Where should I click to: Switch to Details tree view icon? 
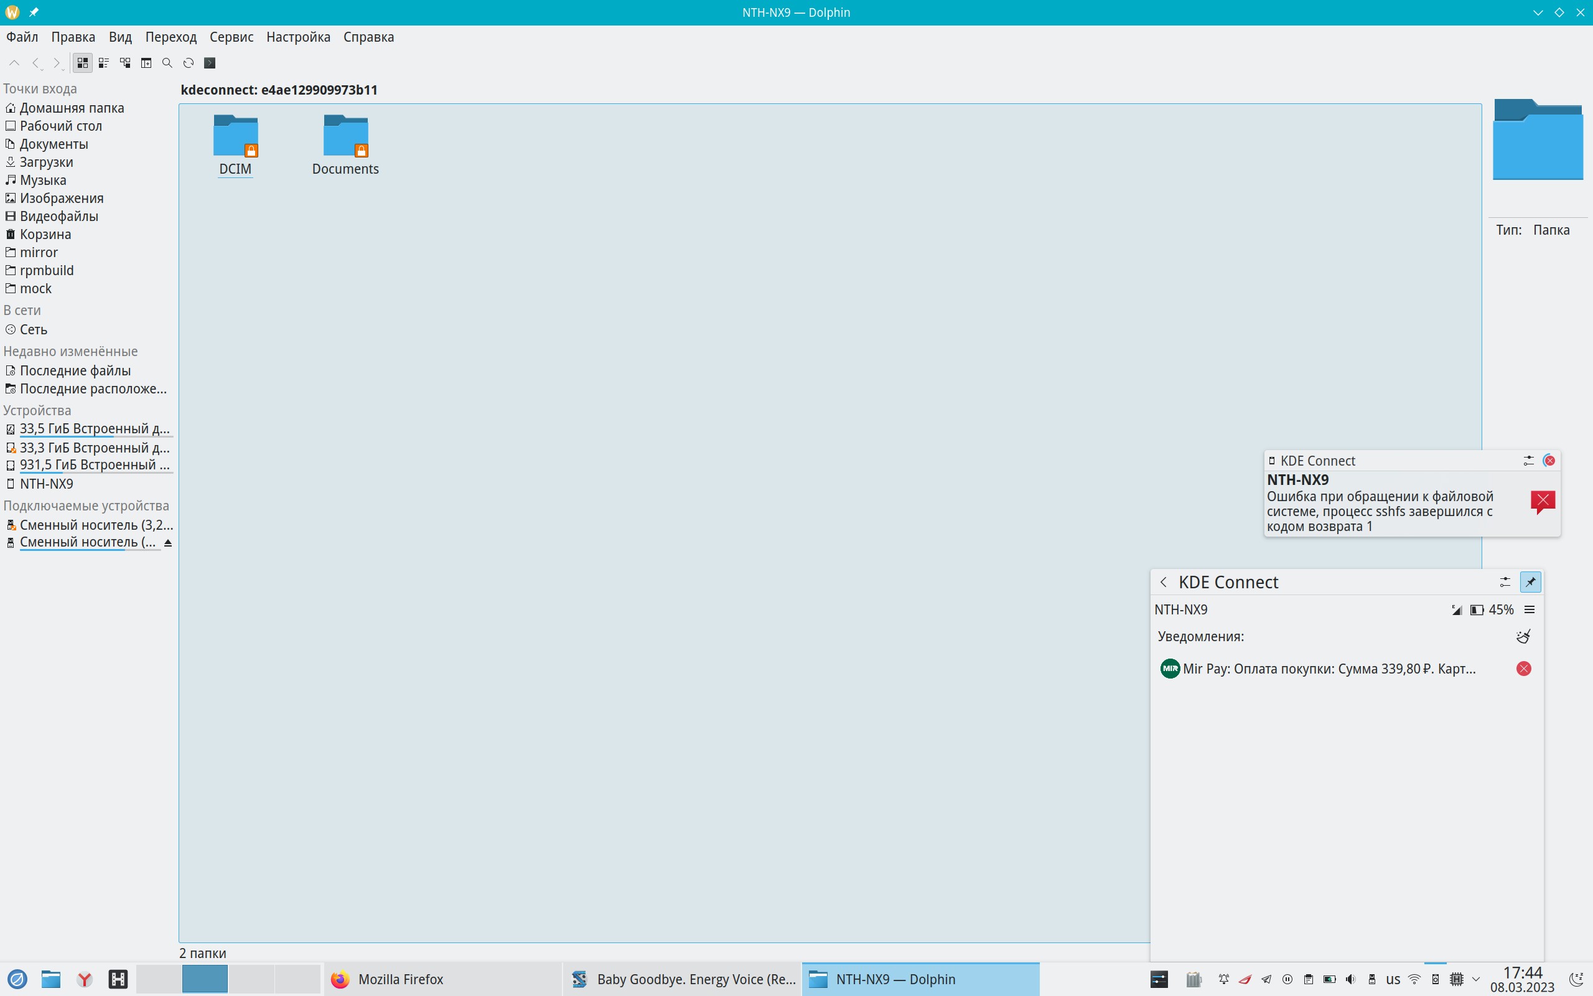[125, 63]
